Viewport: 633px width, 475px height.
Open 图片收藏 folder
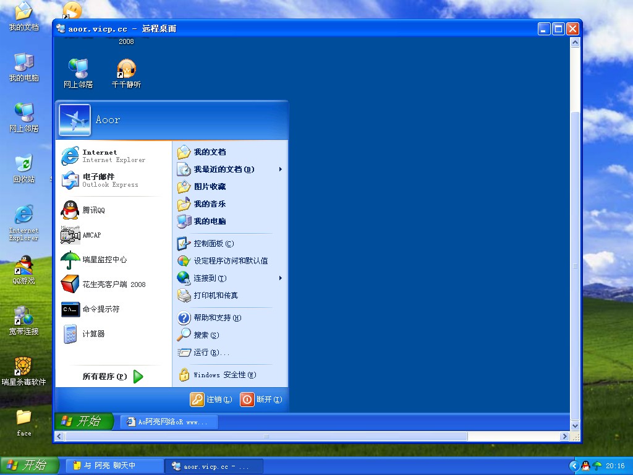(230, 187)
